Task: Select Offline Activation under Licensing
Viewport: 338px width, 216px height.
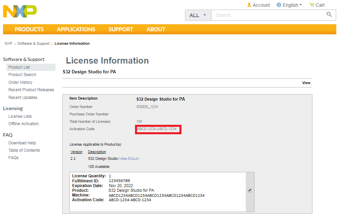Action: tap(24, 124)
